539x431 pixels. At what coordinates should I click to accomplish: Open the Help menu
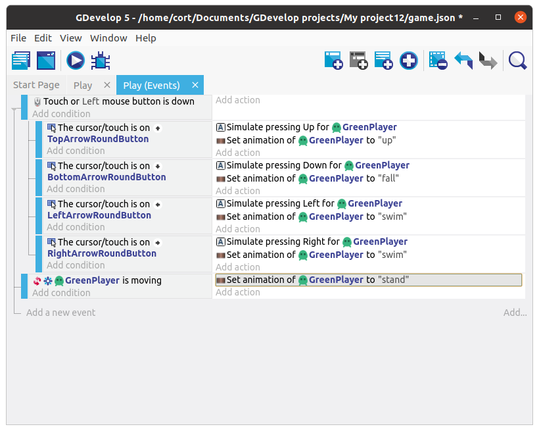[146, 38]
